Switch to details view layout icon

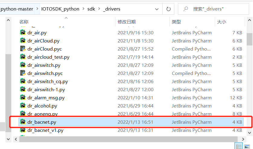(x=239, y=146)
